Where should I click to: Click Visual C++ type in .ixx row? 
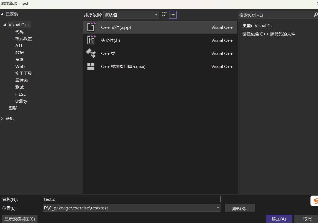pyautogui.click(x=222, y=67)
